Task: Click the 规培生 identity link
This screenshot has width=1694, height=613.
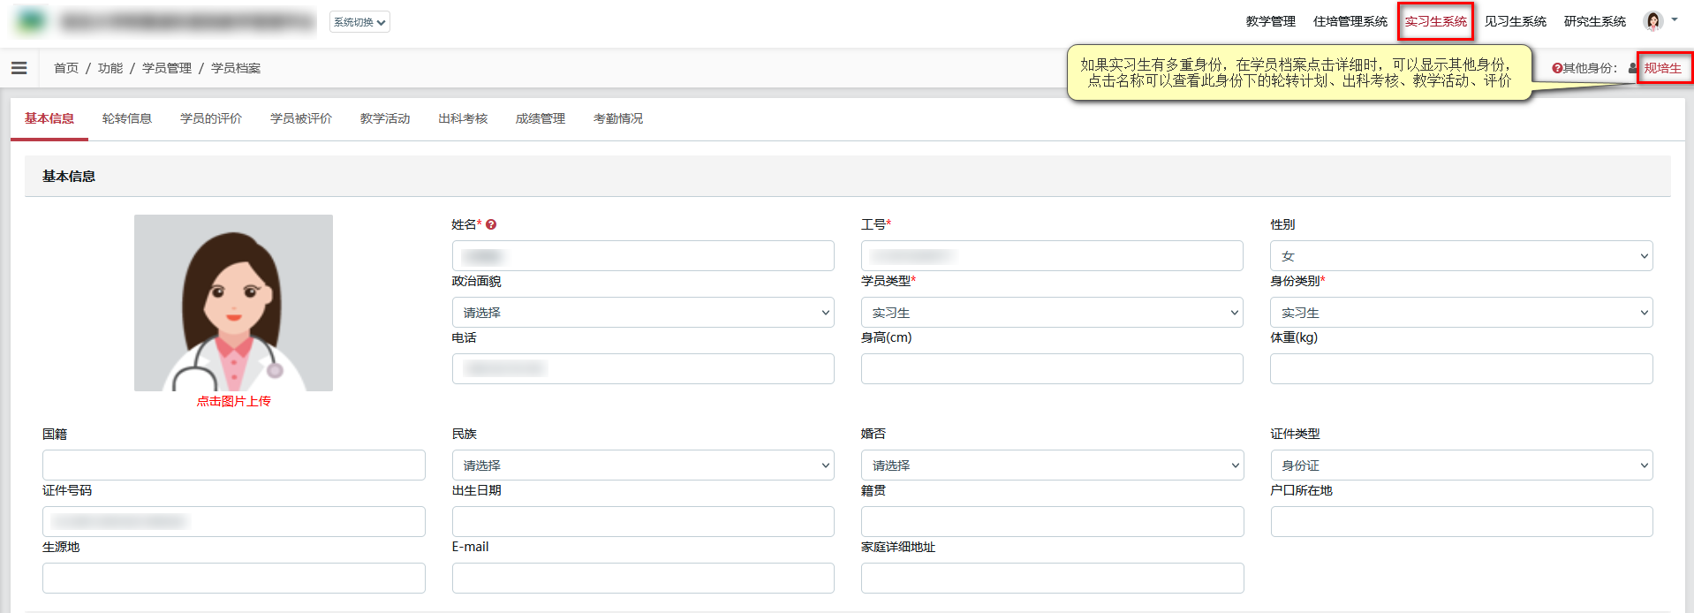Action: (1663, 68)
